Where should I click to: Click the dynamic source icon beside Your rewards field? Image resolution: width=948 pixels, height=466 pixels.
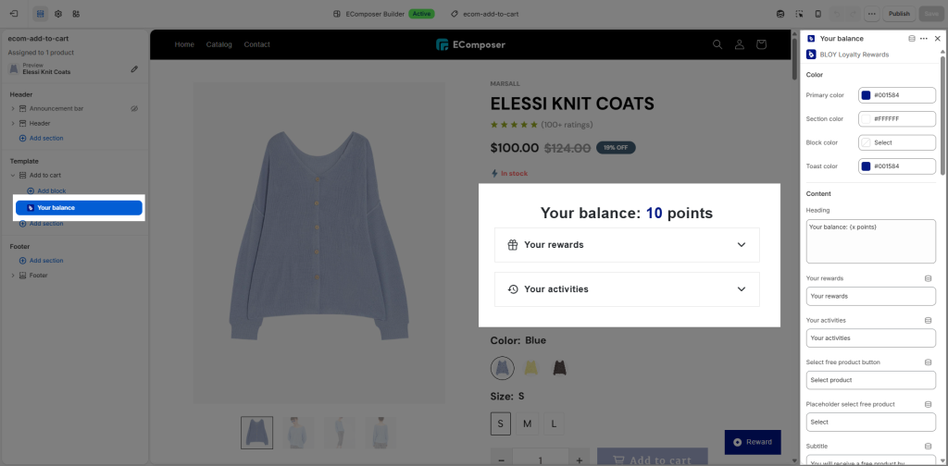pyautogui.click(x=928, y=278)
